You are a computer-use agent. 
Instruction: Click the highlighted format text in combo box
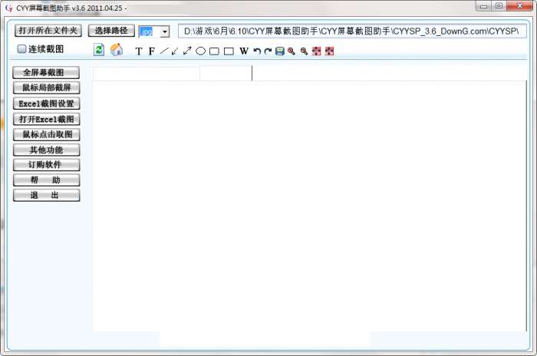click(147, 32)
